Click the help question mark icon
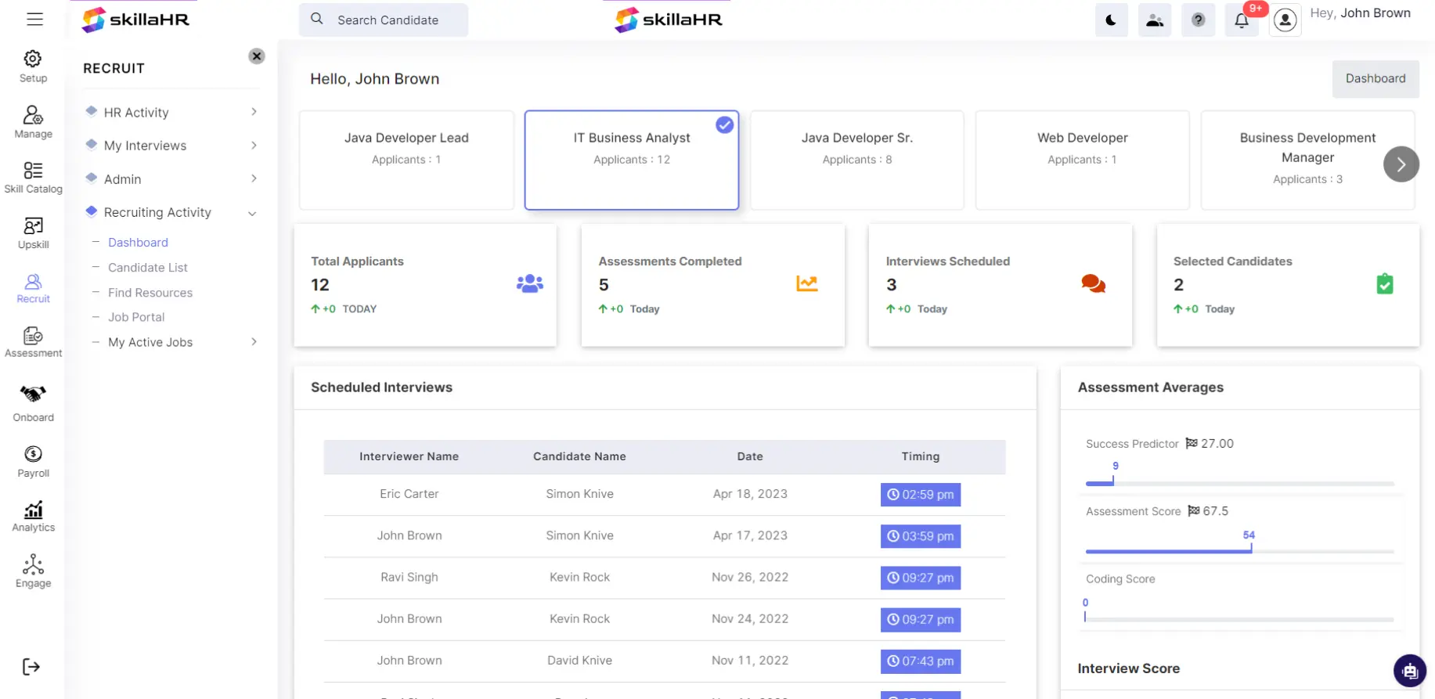Screen dimensions: 1435x699 [x=1198, y=20]
